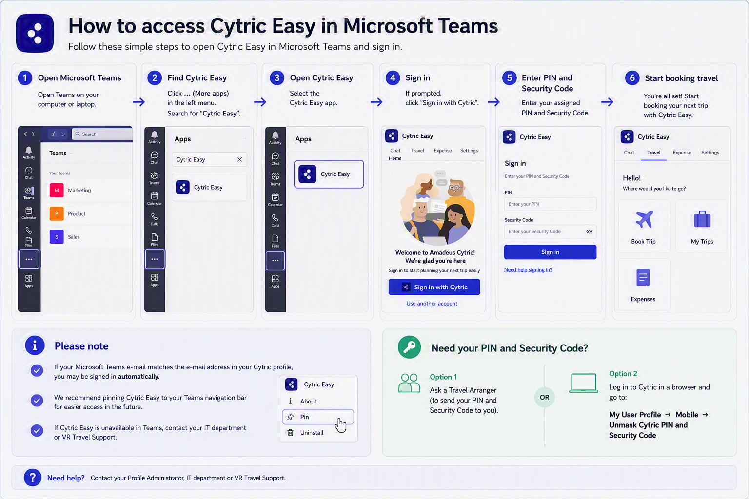
Task: Click the forward navigation chevron in Teams header
Action: point(34,134)
